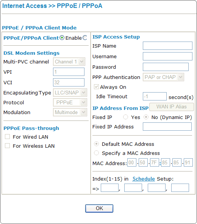Check the For Wired LAN checkbox

7,137
